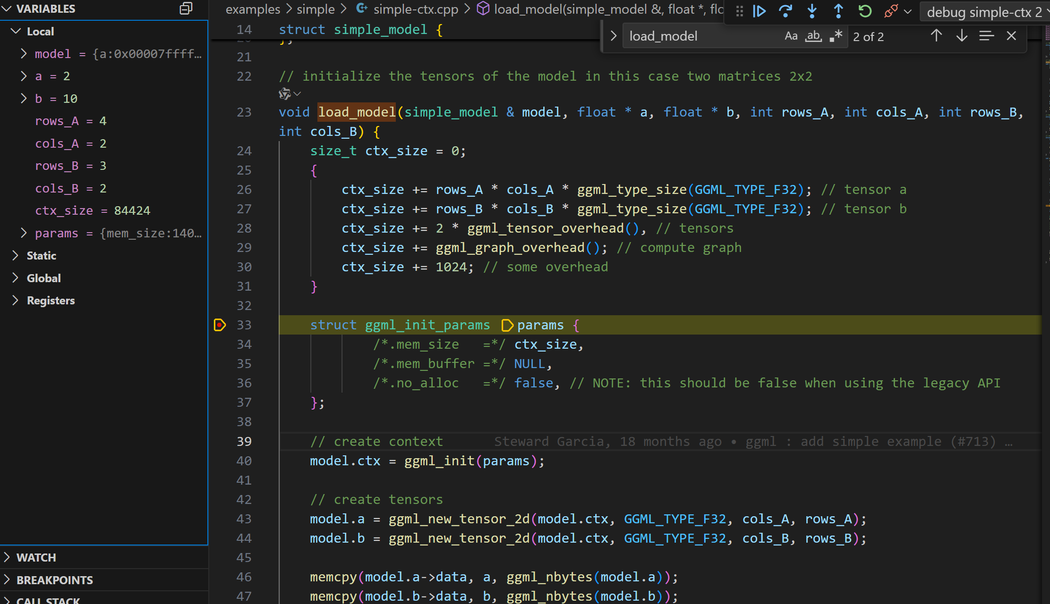Image resolution: width=1050 pixels, height=604 pixels.
Task: Jump to next find match
Action: pyautogui.click(x=962, y=36)
